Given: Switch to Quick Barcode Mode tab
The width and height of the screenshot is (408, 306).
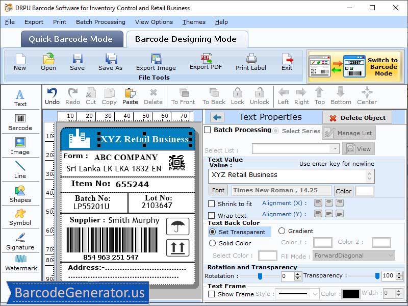Looking at the screenshot, I should (71, 39).
